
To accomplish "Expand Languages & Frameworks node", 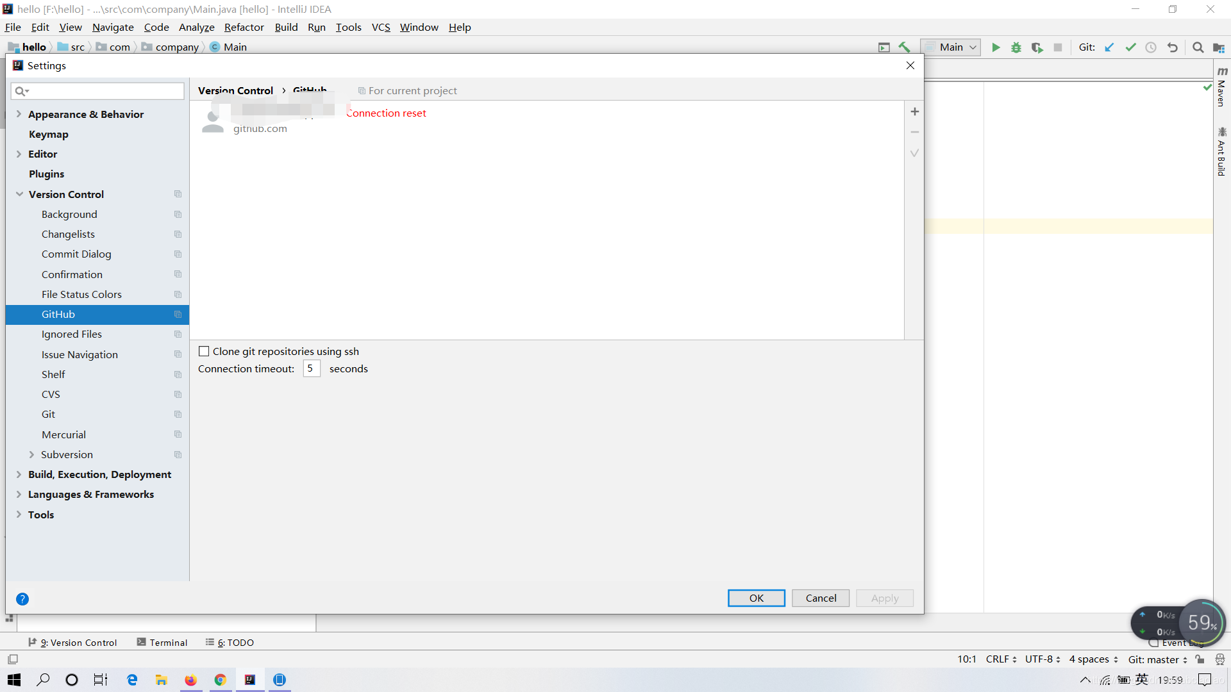I will pos(19,494).
